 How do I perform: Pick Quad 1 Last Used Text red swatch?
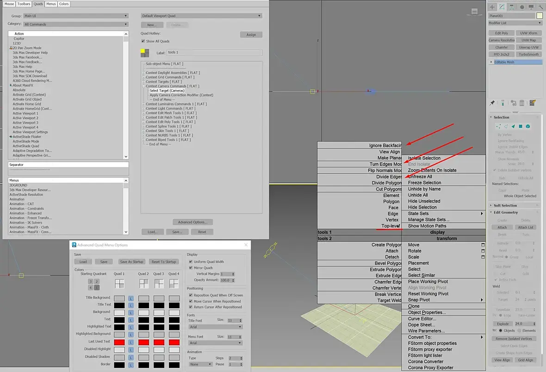(119, 342)
